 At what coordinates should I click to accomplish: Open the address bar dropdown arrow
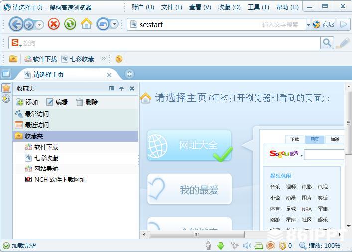point(308,24)
